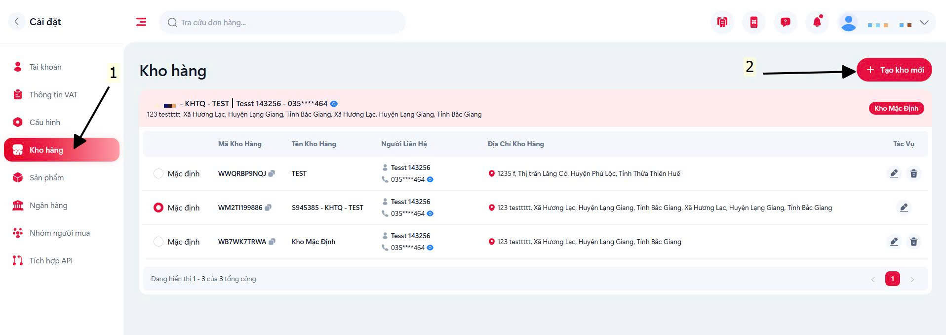Click the user avatar icon
This screenshot has height=335, width=946.
(x=848, y=23)
